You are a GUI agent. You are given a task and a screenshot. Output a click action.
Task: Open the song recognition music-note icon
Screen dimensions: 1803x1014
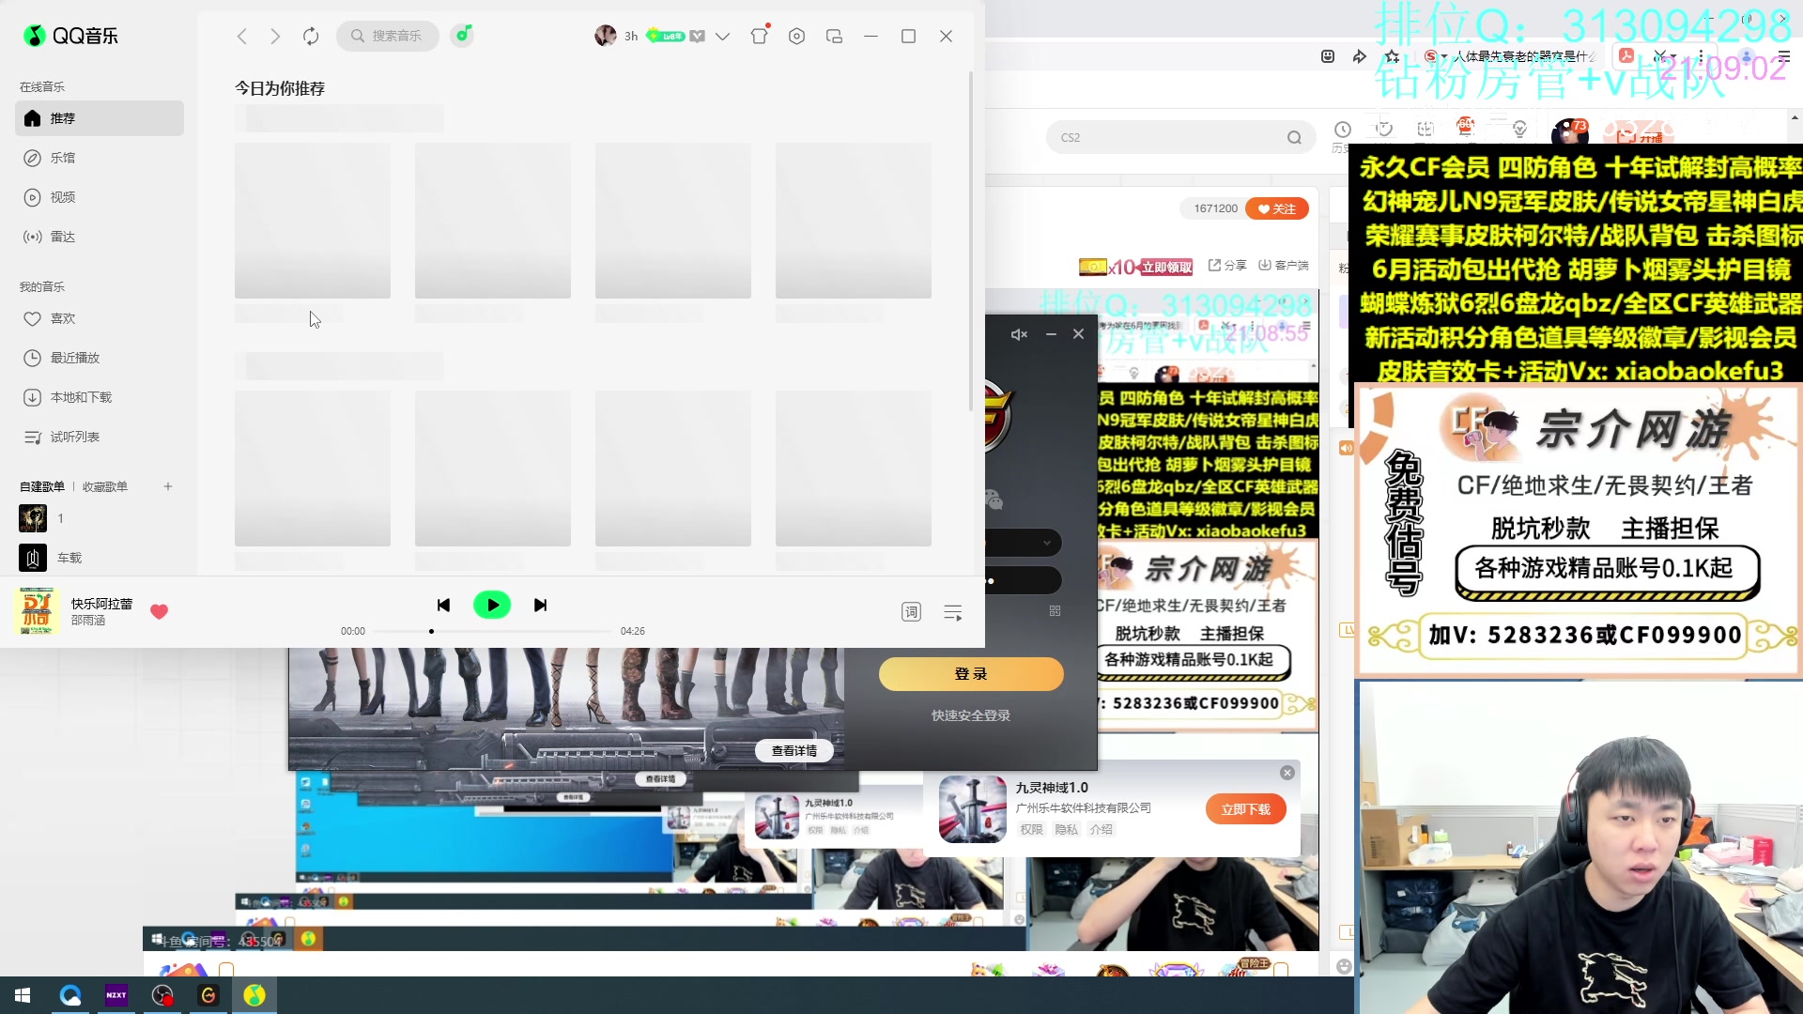coord(462,36)
